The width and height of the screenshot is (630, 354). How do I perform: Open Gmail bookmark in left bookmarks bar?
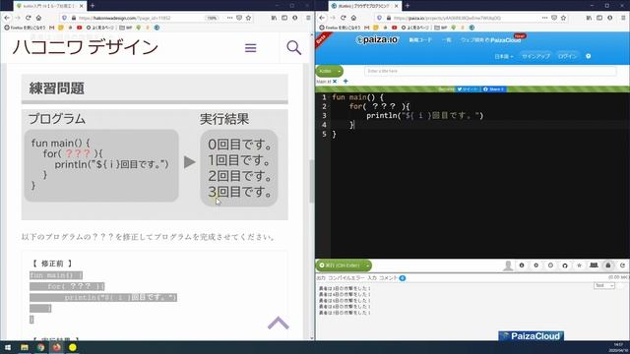pos(52,28)
